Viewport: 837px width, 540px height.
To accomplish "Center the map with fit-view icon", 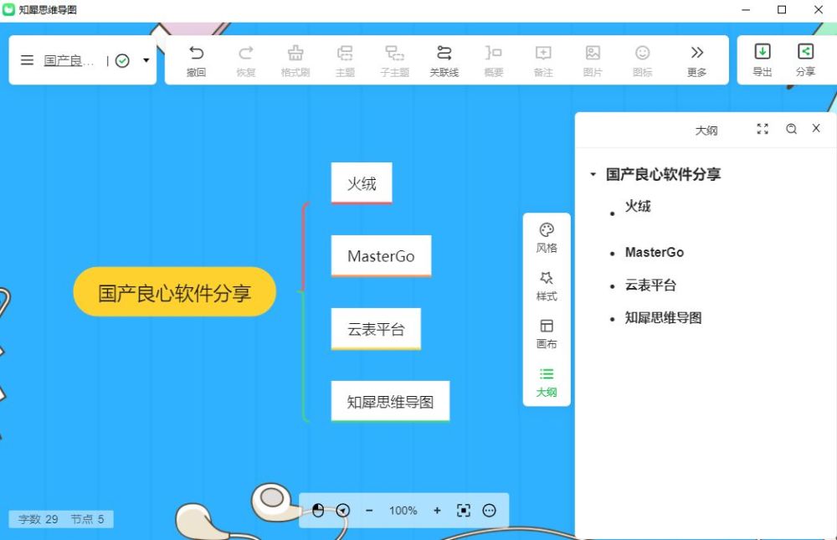I will [464, 511].
